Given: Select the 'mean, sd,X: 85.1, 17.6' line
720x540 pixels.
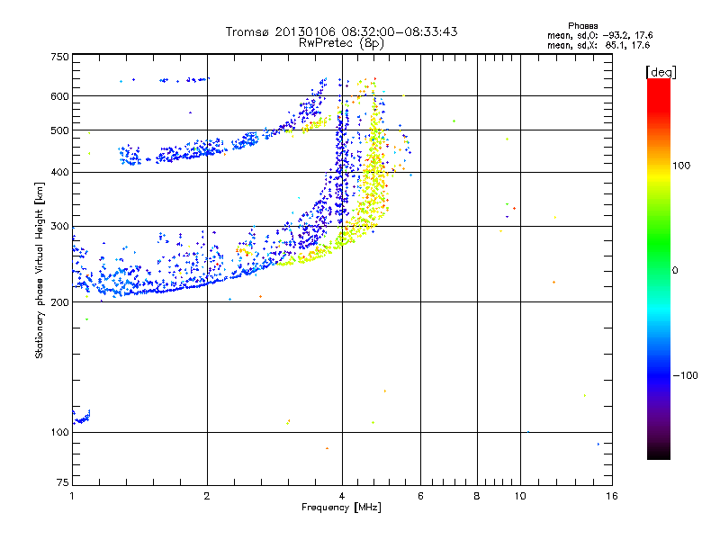Looking at the screenshot, I should click(598, 45).
